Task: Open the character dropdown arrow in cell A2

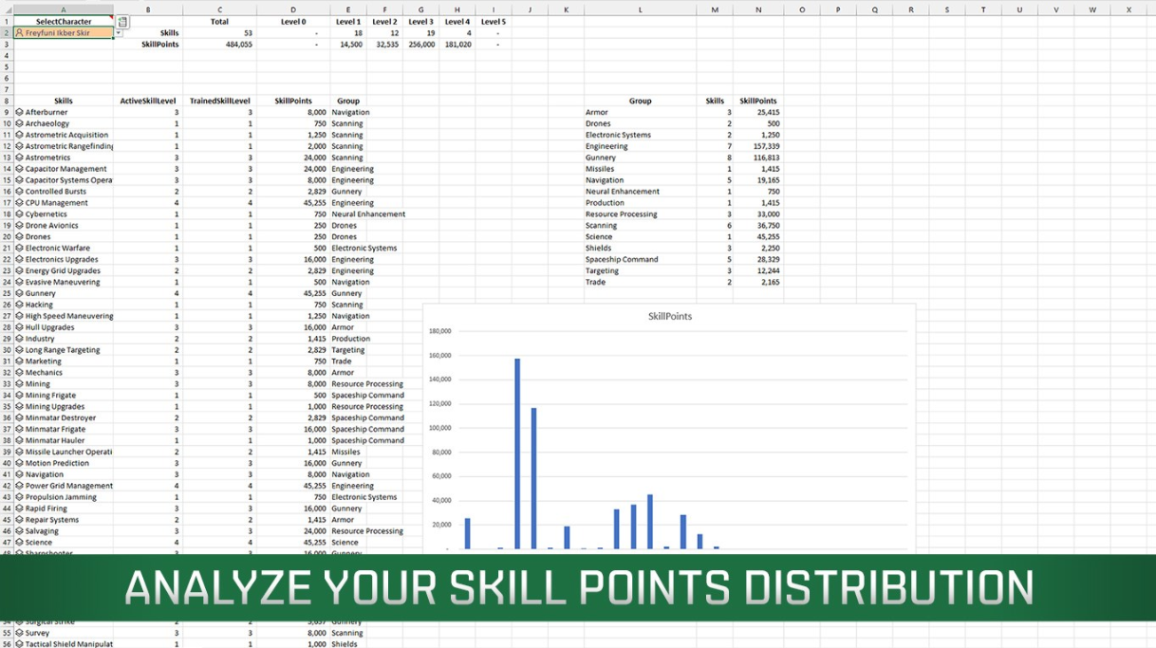Action: click(x=119, y=33)
